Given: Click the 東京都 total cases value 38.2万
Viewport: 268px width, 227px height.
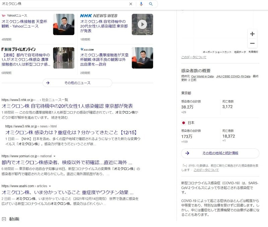Looking at the screenshot, I should [x=187, y=107].
